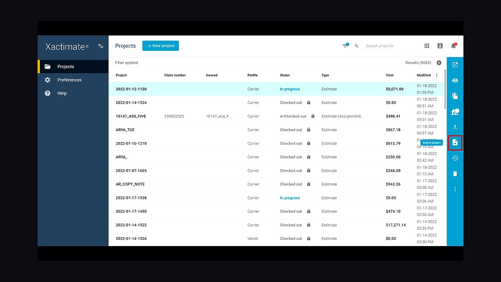
Task: Open the filter options icon
Action: pyautogui.click(x=345, y=46)
